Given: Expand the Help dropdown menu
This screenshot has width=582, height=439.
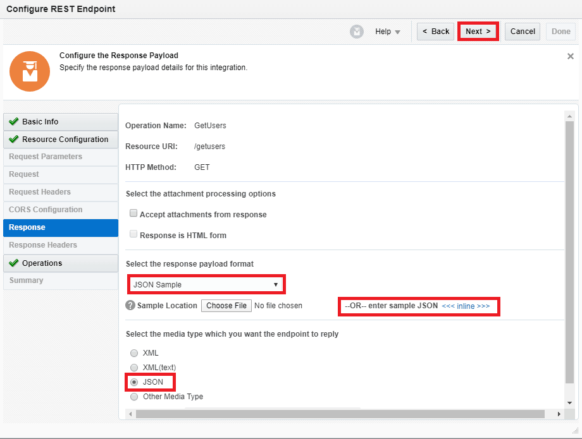Looking at the screenshot, I should pyautogui.click(x=387, y=32).
